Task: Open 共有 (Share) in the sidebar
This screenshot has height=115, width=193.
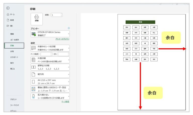Action: tap(12, 51)
